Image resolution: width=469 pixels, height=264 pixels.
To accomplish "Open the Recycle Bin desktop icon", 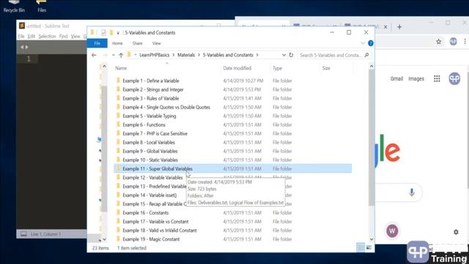I will click(14, 7).
